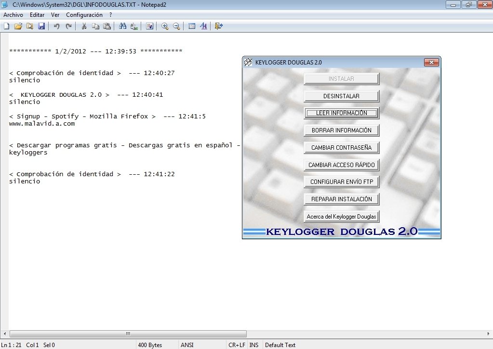Click CONFIGURAR ENVÍO FTP button

point(342,182)
